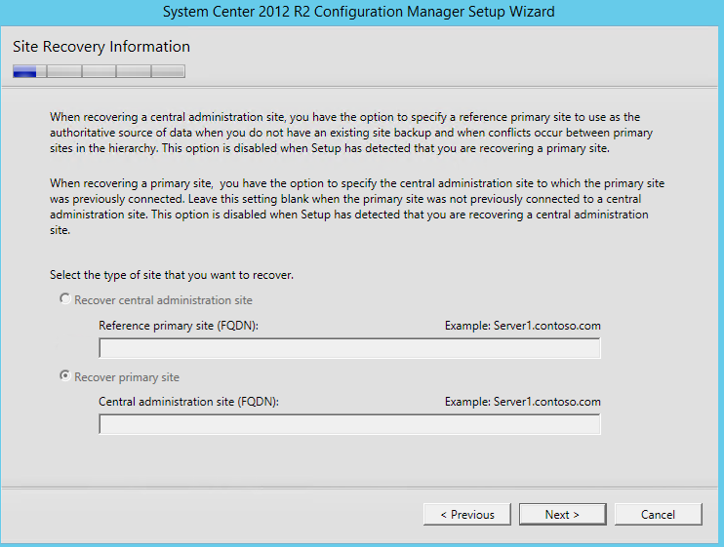Click 'Select the type of site' instruction text

click(x=172, y=275)
